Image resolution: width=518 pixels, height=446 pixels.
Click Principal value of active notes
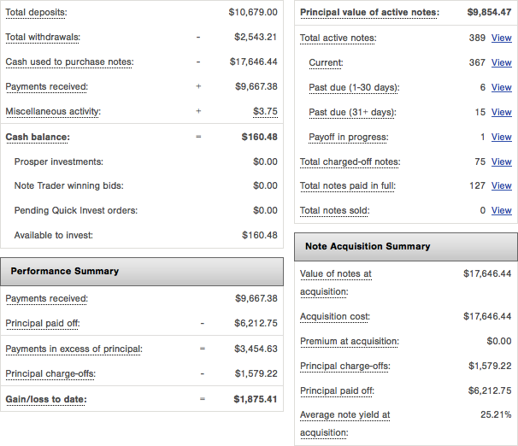(369, 13)
